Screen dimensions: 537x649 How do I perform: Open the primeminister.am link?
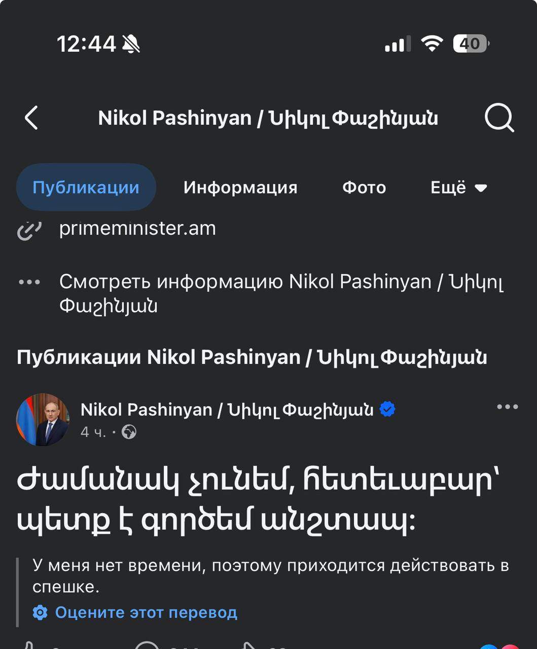[137, 229]
